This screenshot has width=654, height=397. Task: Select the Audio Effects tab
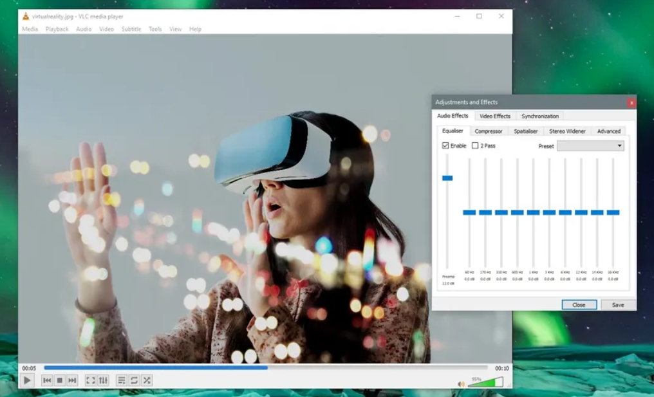click(453, 116)
